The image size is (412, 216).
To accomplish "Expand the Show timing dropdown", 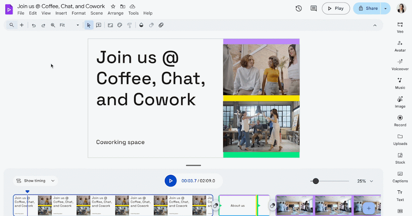I will click(x=35, y=181).
